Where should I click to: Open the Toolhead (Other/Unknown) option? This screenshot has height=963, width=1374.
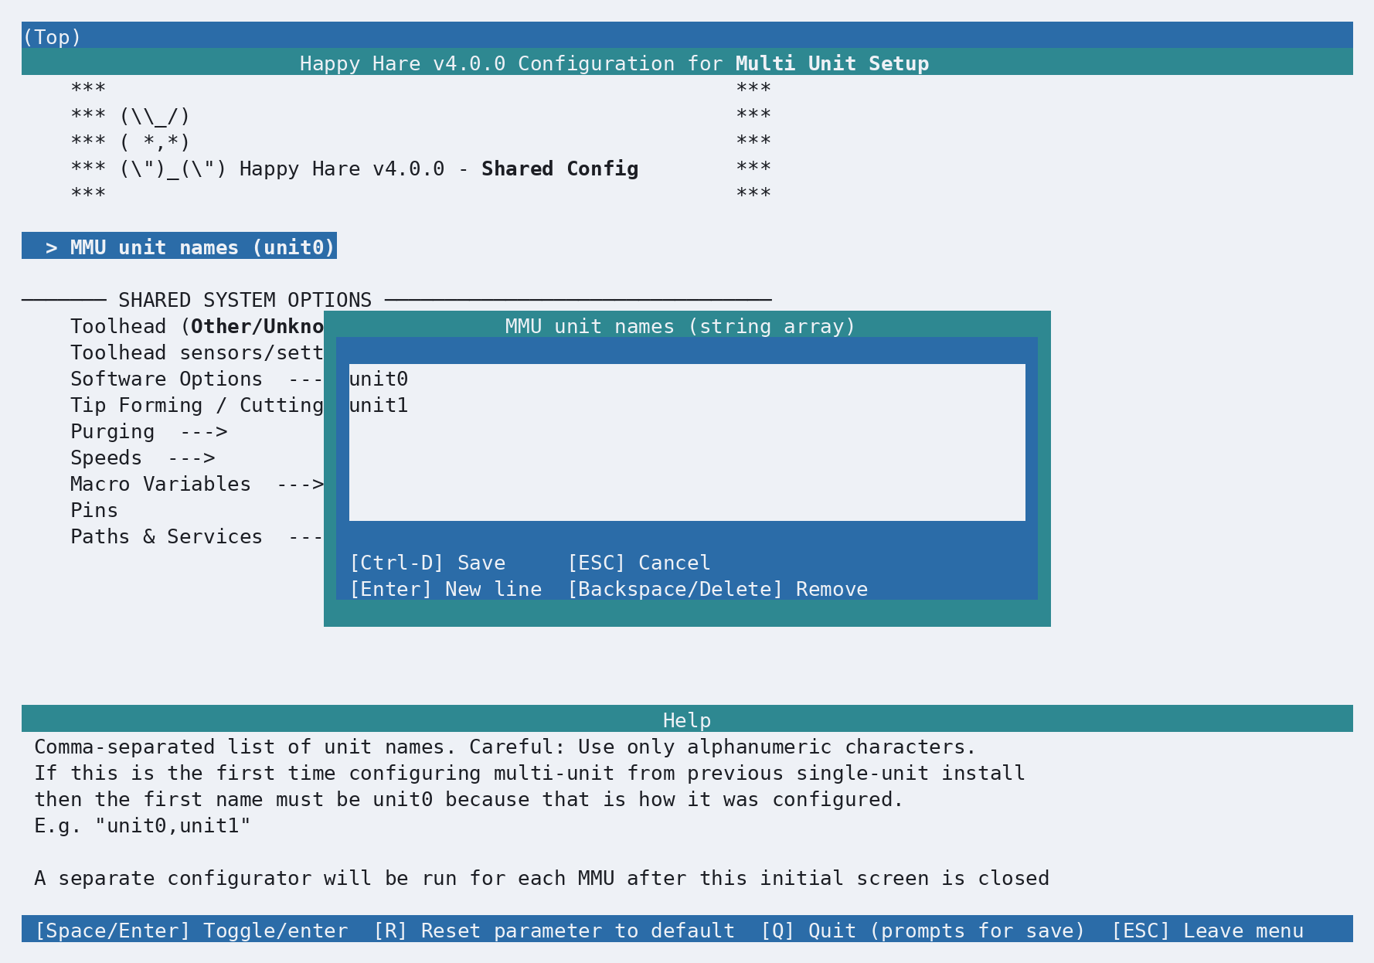tap(197, 326)
